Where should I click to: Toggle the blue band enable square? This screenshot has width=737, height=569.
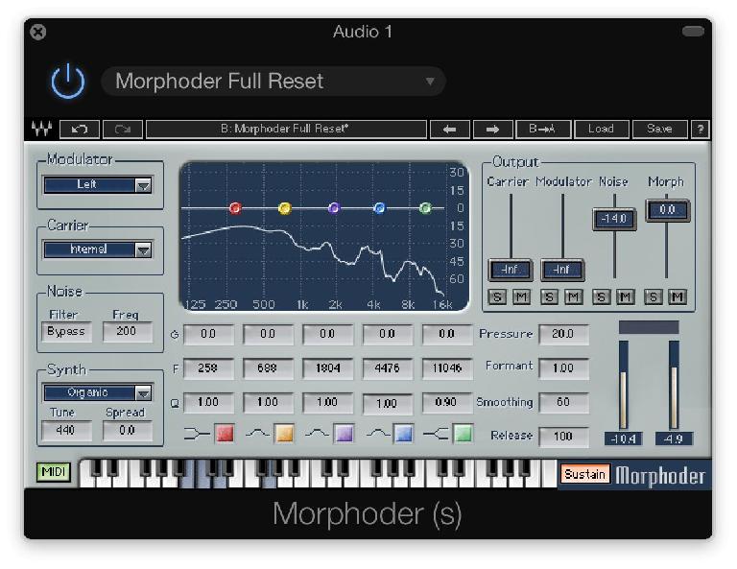coord(404,433)
